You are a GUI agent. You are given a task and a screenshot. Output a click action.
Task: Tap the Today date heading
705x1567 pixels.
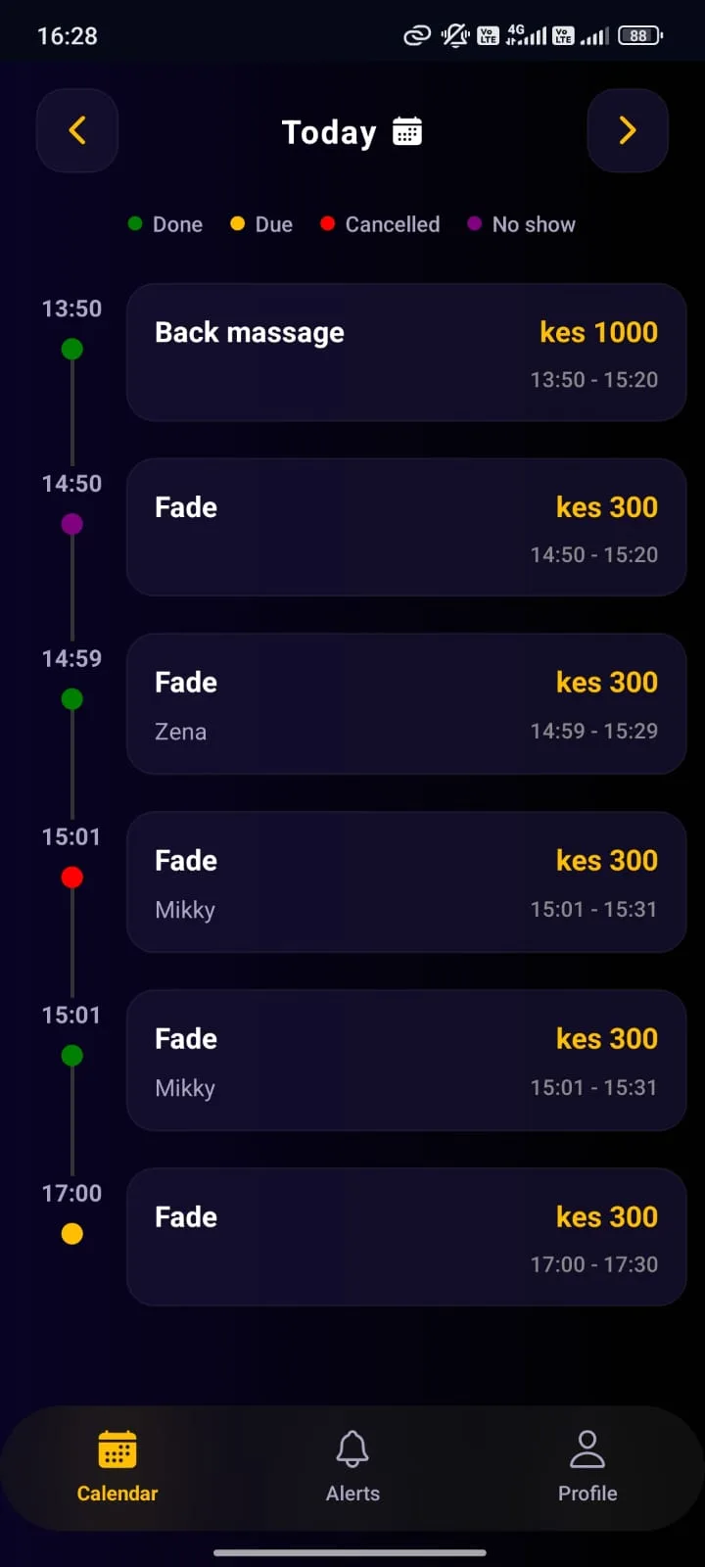pos(329,132)
